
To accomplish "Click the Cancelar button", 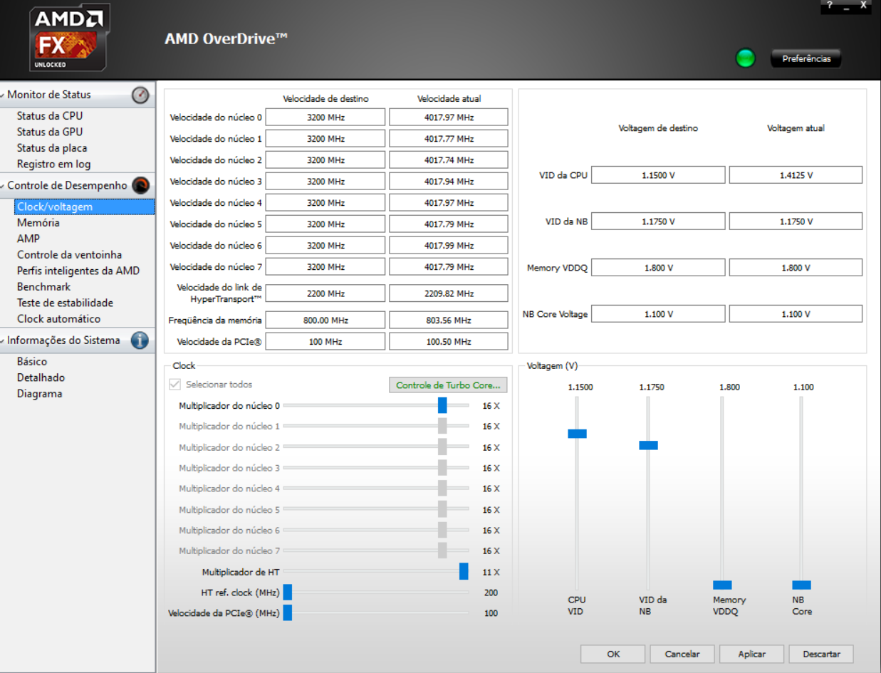I will [x=682, y=654].
